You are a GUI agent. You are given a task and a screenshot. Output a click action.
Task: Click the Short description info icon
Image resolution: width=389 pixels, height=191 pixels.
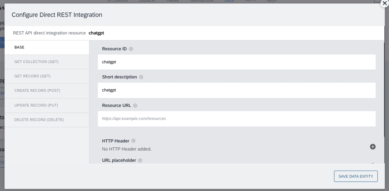click(x=141, y=77)
